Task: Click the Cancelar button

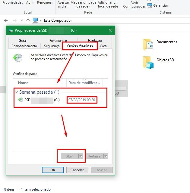Action: tap(77, 170)
